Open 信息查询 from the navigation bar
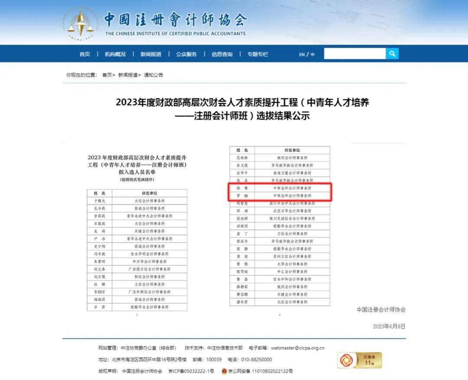The width and height of the screenshot is (468, 380). coord(222,54)
